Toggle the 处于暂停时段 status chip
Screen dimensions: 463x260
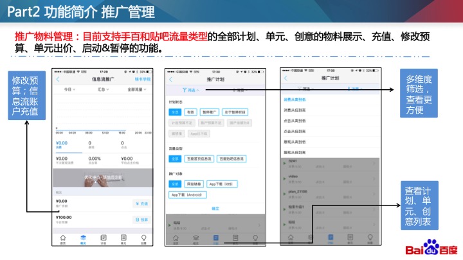pyautogui.click(x=235, y=112)
